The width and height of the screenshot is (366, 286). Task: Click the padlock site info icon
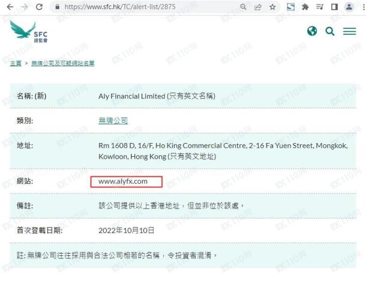tap(58, 7)
